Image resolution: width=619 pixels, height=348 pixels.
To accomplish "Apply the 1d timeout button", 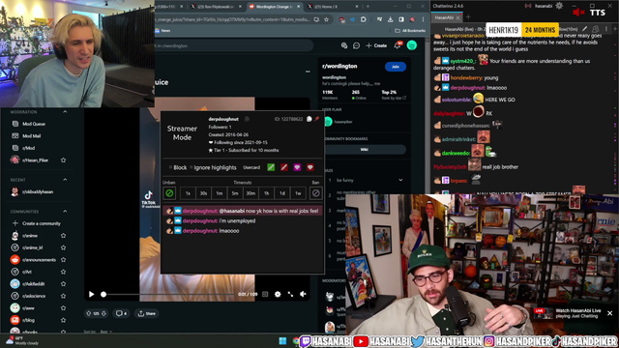I will coord(282,193).
